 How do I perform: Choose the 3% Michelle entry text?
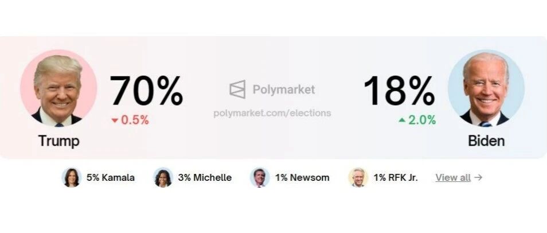[205, 177]
